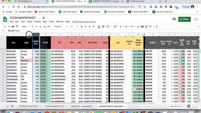Click the green Share button
This screenshot has height=113, width=201.
click(x=184, y=19)
